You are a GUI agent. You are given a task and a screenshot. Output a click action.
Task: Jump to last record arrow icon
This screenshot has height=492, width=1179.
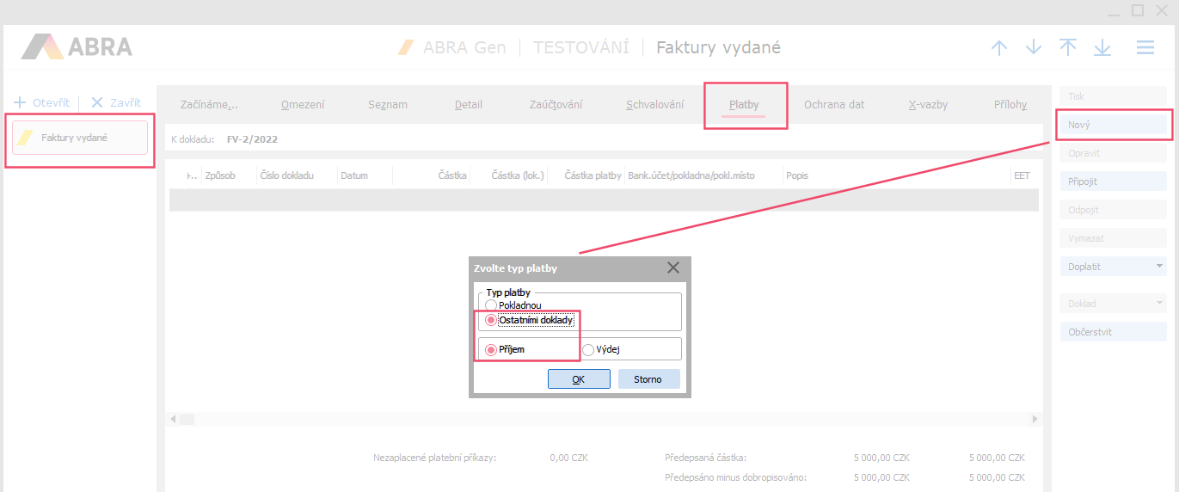[x=1102, y=48]
